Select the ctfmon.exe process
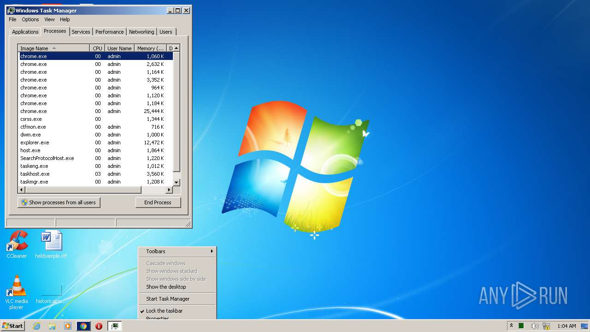 [95, 127]
